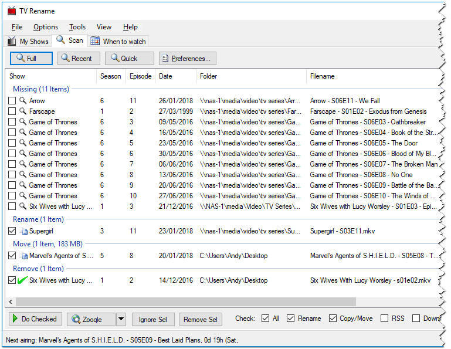
Task: Click the horizontal scrollbar thumb
Action: click(186, 302)
